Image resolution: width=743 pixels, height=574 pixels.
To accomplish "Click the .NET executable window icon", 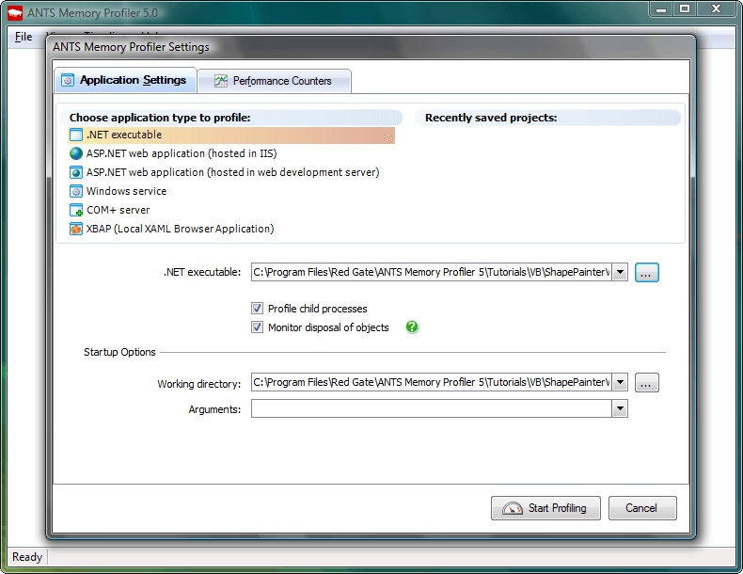I will [76, 136].
